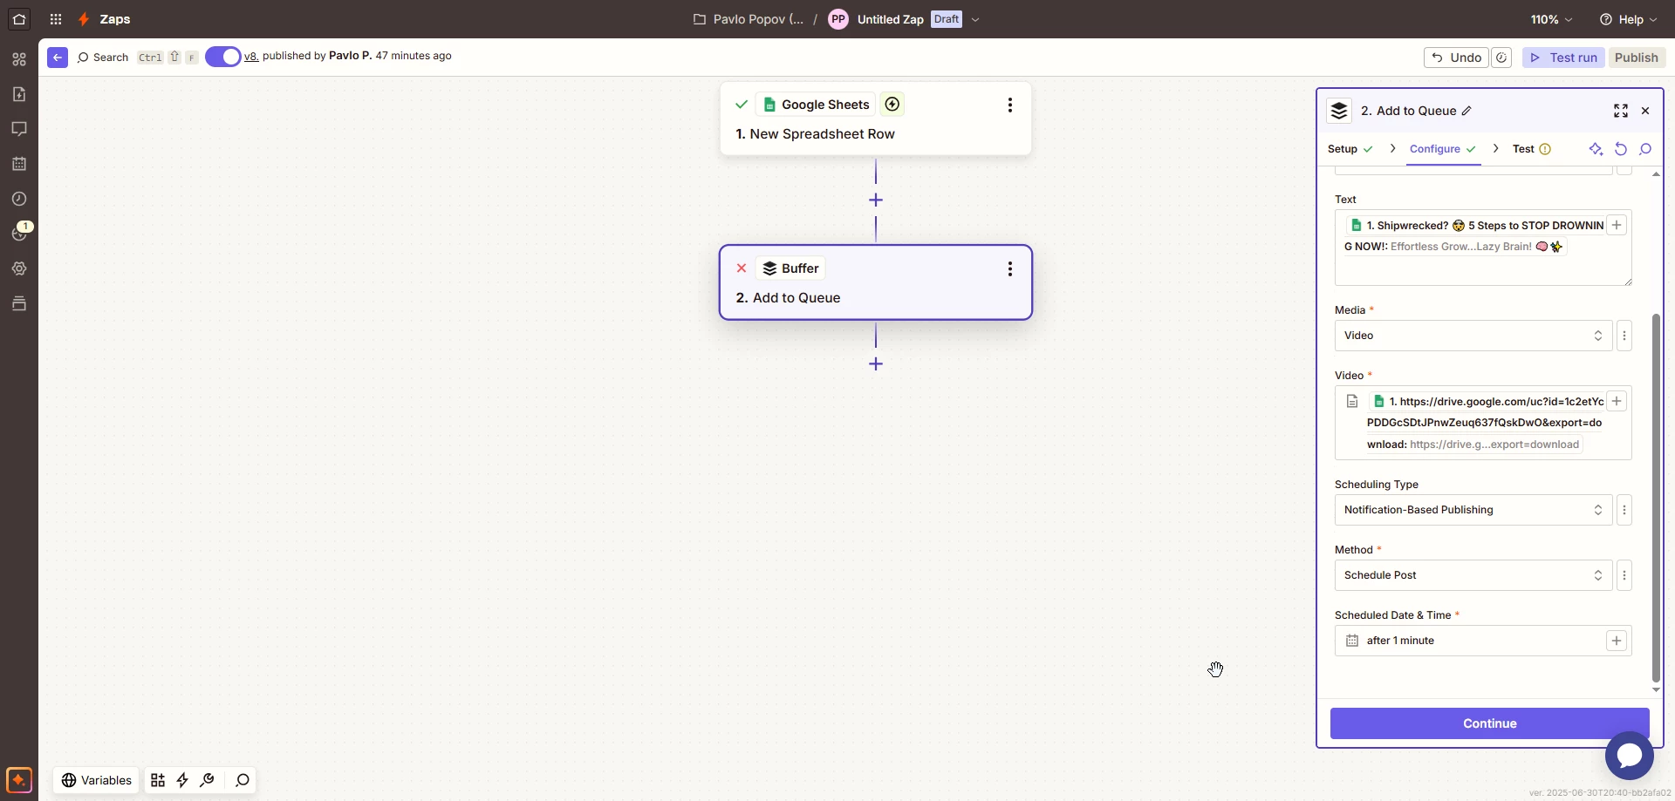The width and height of the screenshot is (1675, 801).
Task: Insert data into Text field plus button
Action: tap(1617, 225)
